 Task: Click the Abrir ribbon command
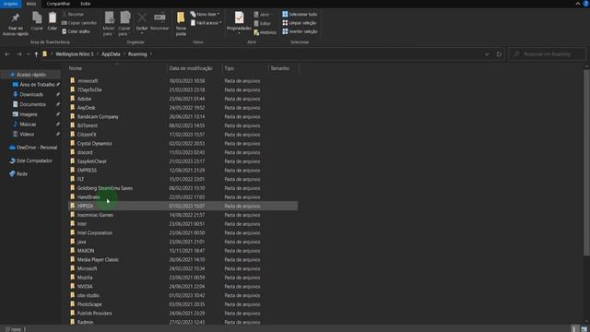263,15
